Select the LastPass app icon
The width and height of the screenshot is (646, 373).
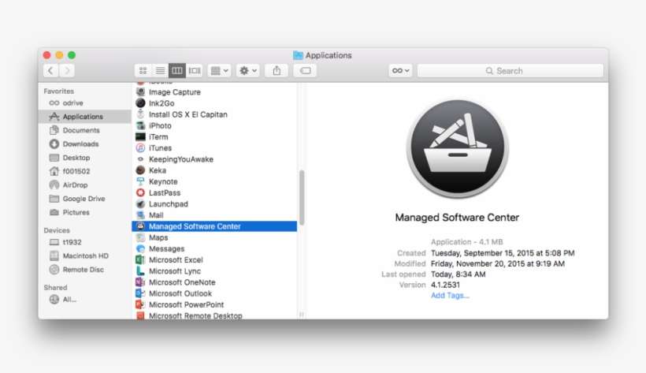[x=140, y=192]
